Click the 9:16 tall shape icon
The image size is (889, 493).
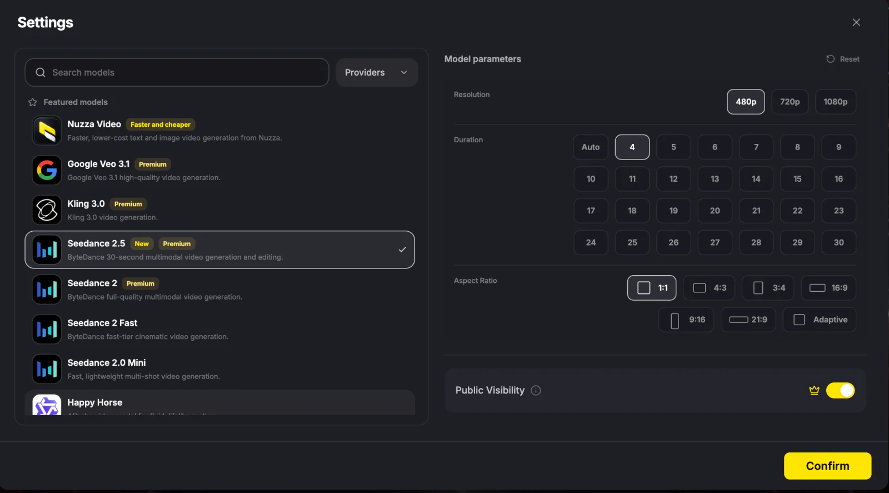pos(675,320)
